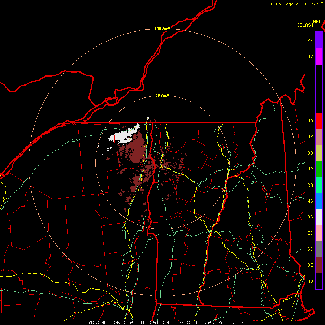Click the RF purple legend color swatch
Image resolution: width=325 pixels, height=325 pixels.
pos(319,40)
